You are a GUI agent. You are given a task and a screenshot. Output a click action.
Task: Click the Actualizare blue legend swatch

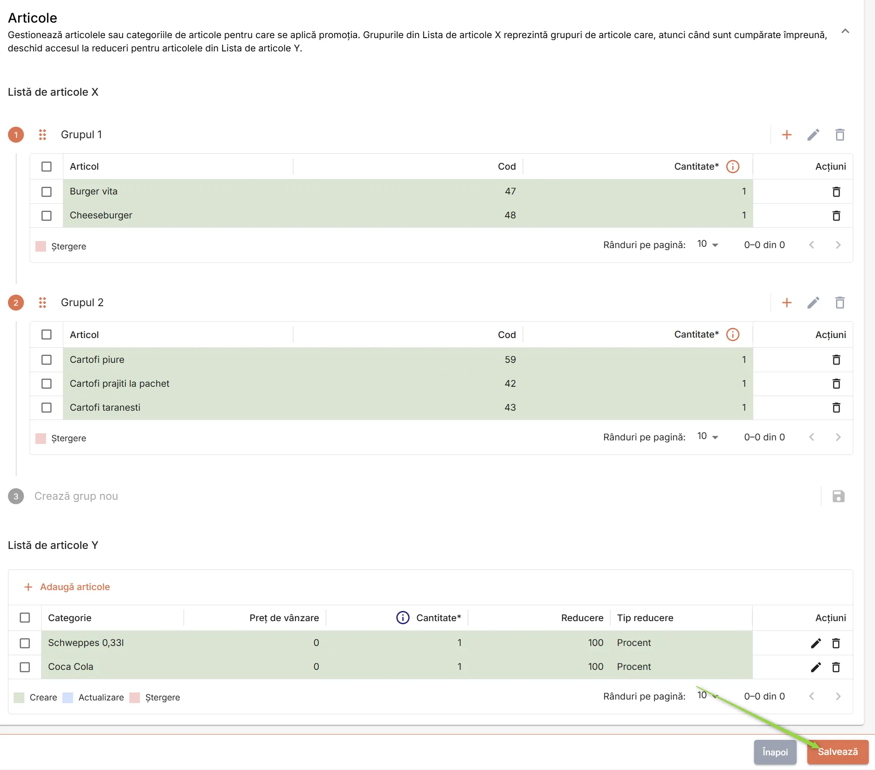tap(68, 697)
